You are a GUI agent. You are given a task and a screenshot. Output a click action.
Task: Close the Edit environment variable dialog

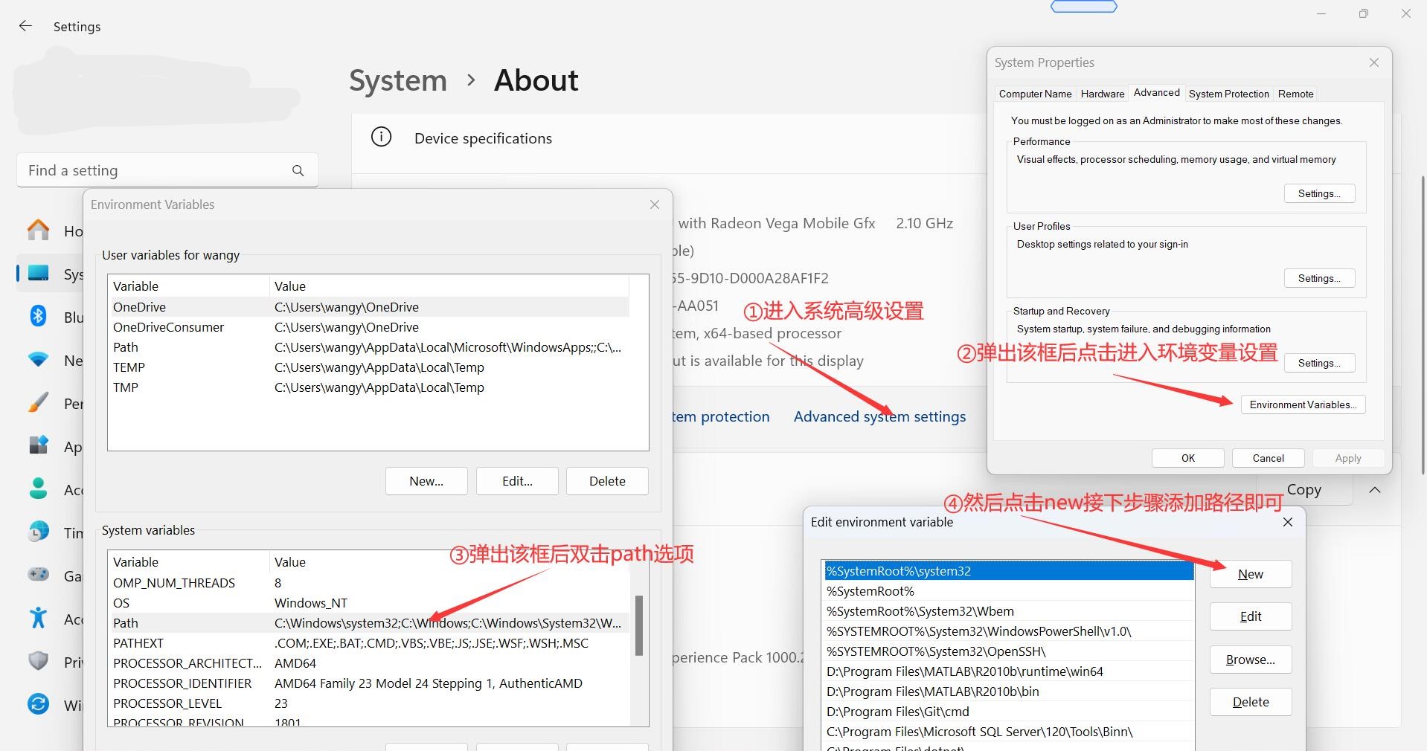(x=1288, y=522)
